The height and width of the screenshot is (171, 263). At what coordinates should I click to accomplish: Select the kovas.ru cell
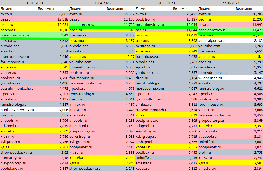pyautogui.click(x=154, y=168)
